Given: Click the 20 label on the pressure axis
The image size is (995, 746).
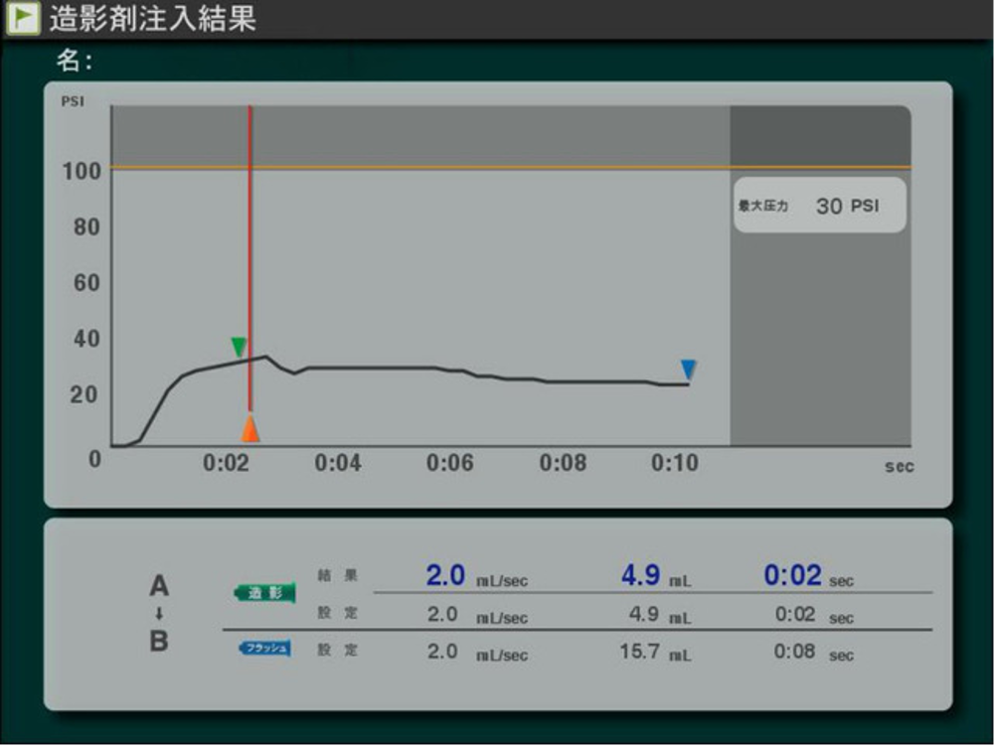Looking at the screenshot, I should [x=83, y=394].
